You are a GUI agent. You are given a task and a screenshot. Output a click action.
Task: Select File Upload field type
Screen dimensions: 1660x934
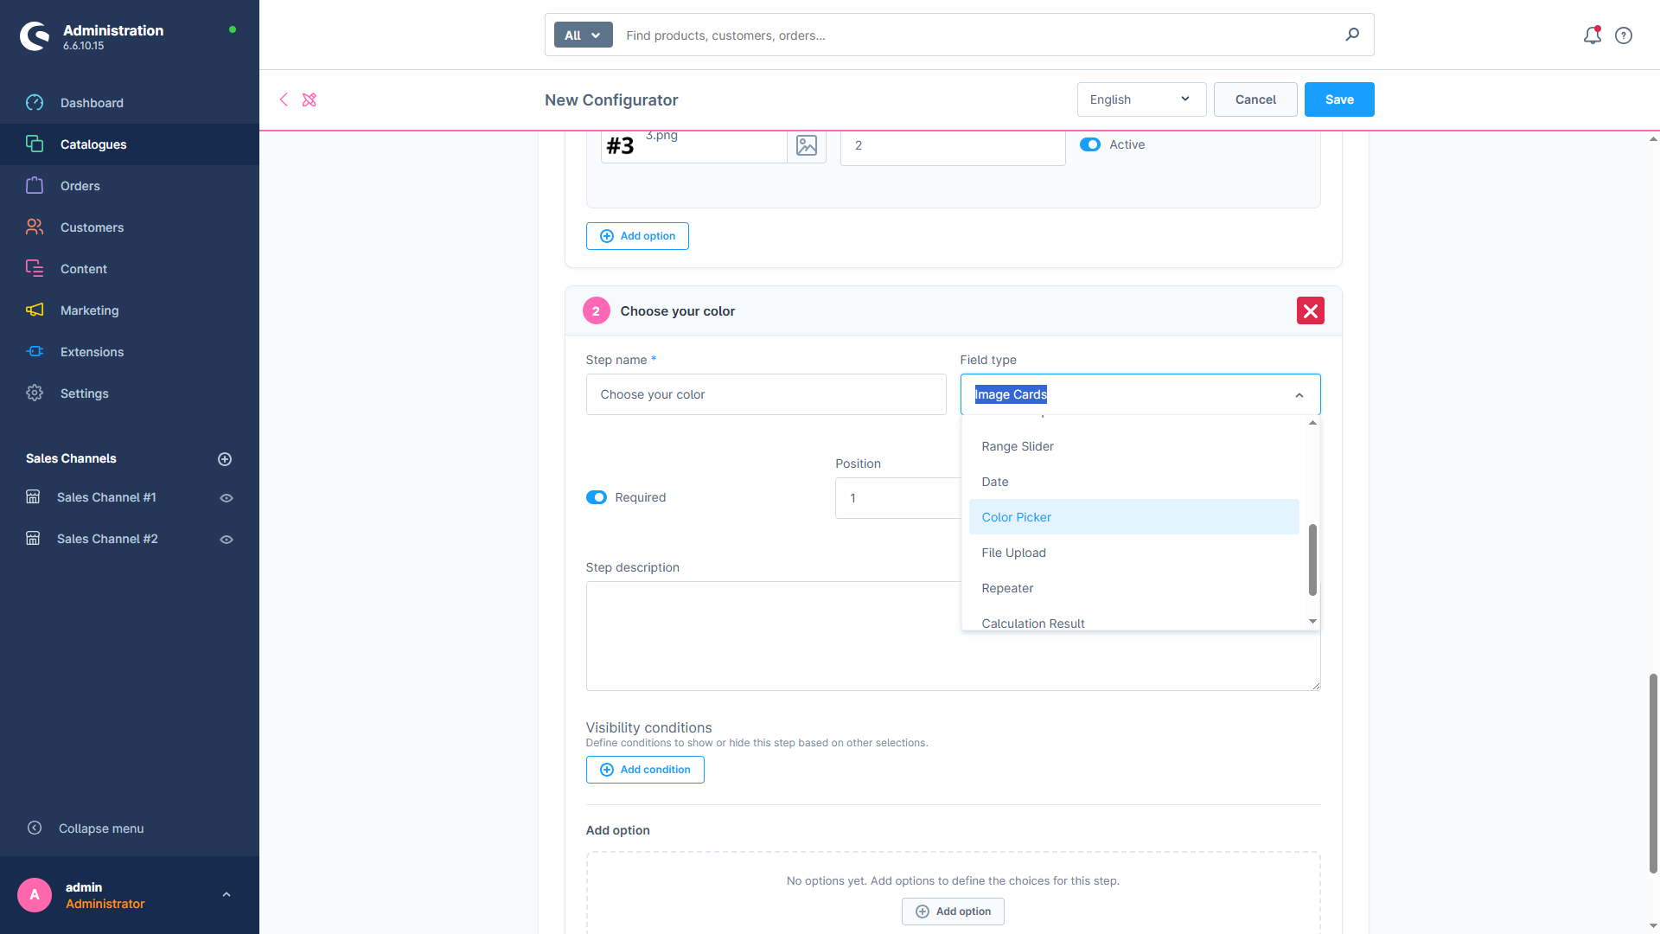coord(1133,553)
